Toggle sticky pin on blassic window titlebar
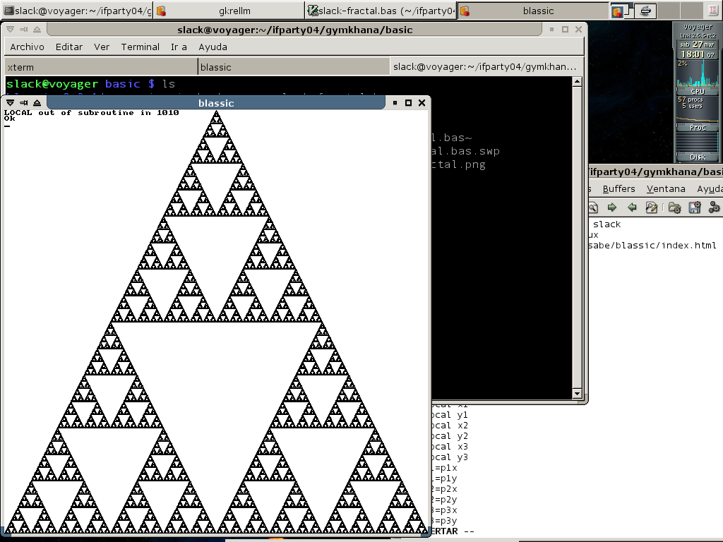Screen dimensions: 723x542 tap(23, 103)
